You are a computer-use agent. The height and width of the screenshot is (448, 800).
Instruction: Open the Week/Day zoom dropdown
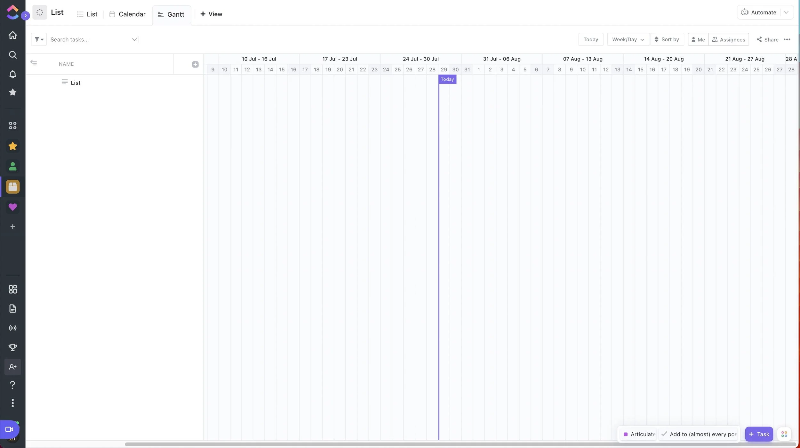628,39
